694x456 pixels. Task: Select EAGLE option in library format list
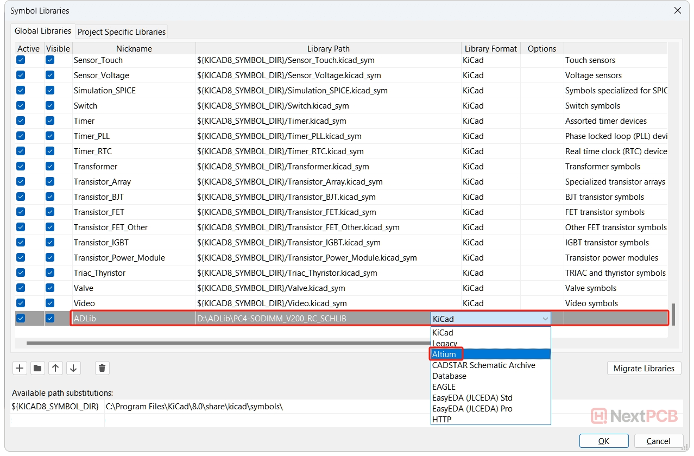[444, 387]
